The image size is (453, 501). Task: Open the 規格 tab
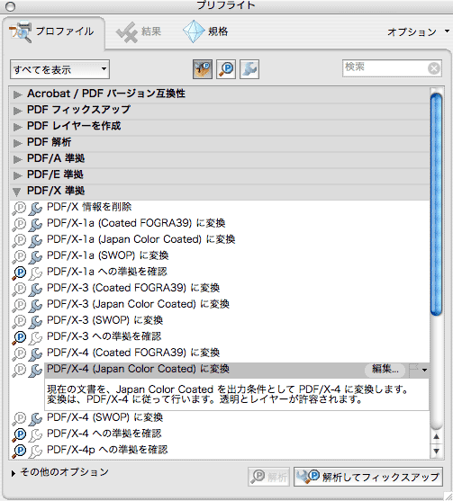(x=205, y=32)
